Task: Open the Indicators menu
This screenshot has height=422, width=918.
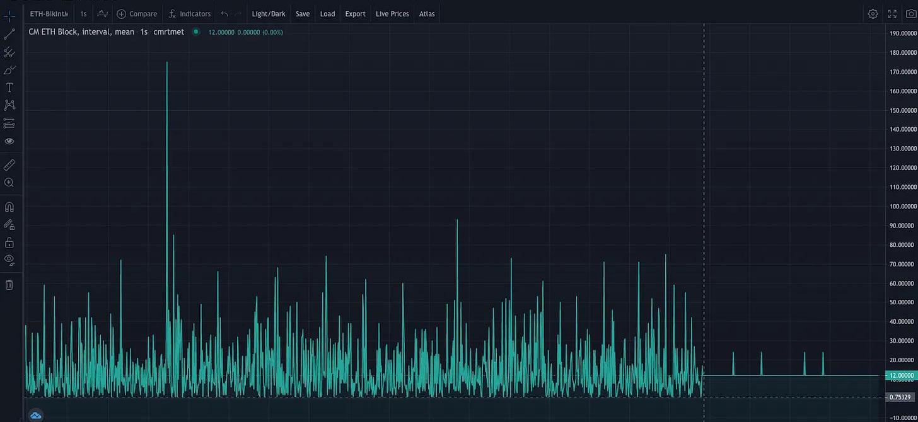Action: [190, 14]
